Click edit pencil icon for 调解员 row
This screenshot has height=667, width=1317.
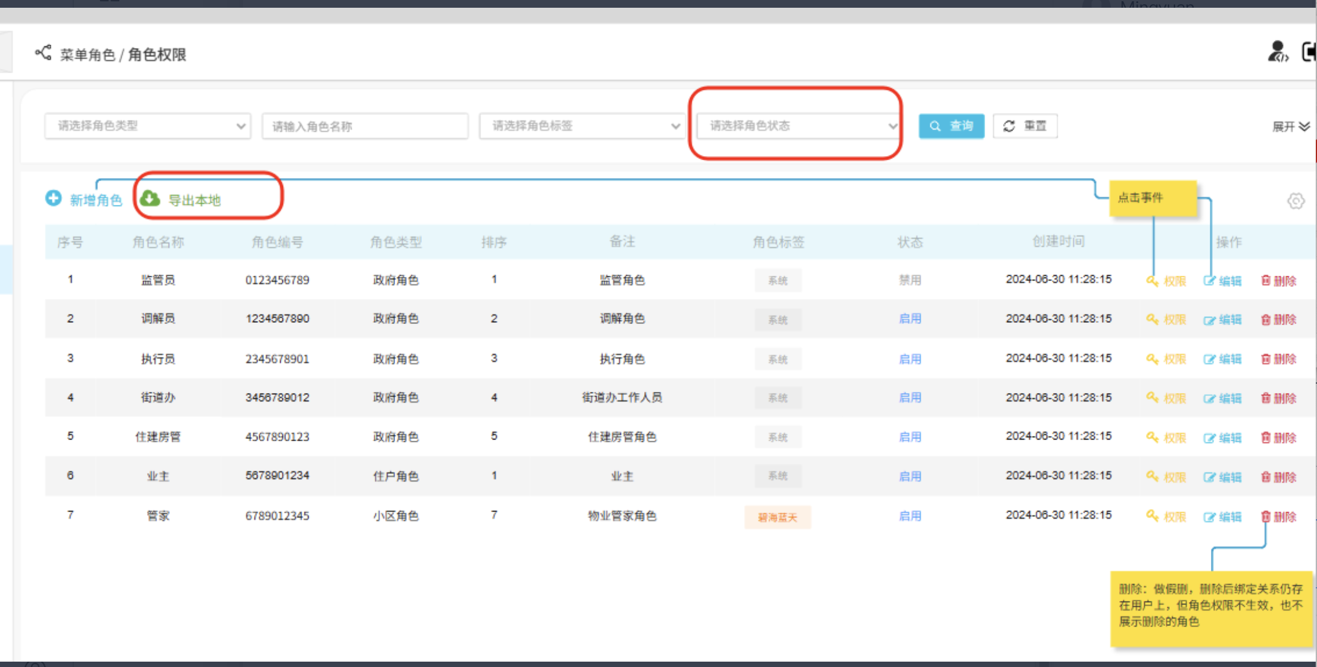1209,320
